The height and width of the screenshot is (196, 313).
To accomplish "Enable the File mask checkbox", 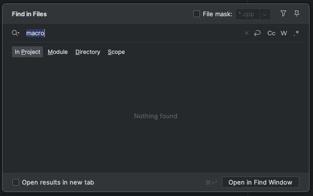I will pyautogui.click(x=197, y=14).
